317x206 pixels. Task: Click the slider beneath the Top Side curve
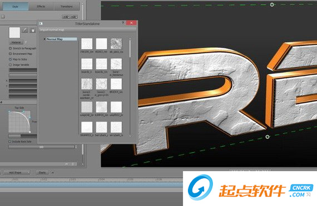coord(23,136)
